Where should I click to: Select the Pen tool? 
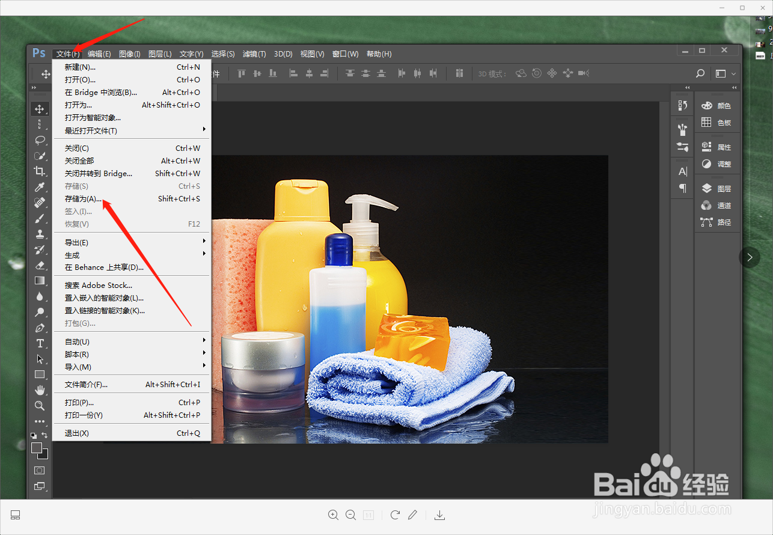coord(40,328)
